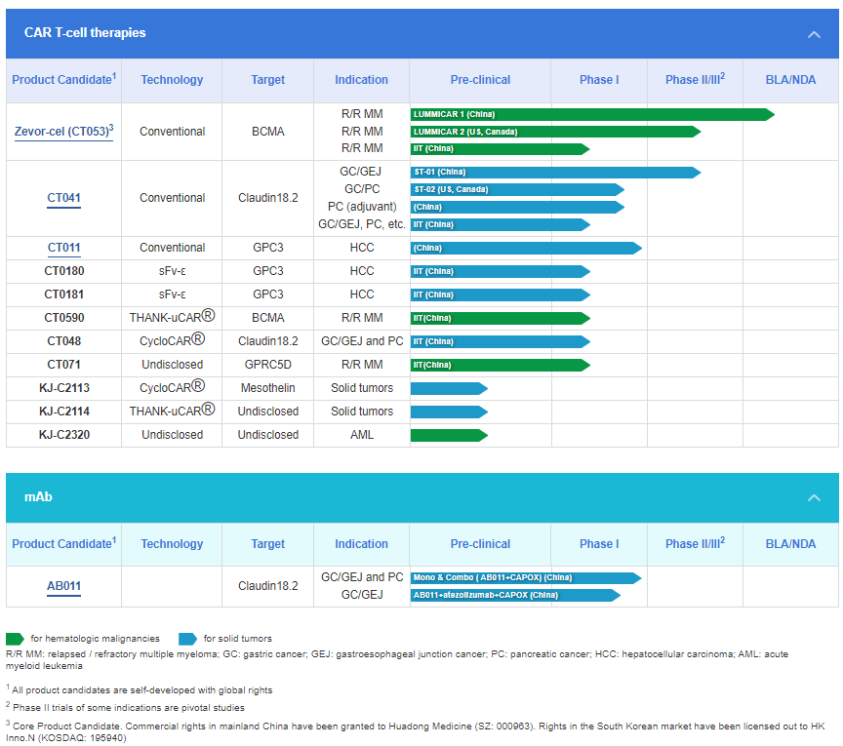Click the KJ-C2320 green pre-clinical bar
Viewport: 843px width, 746px height.
coord(449,435)
